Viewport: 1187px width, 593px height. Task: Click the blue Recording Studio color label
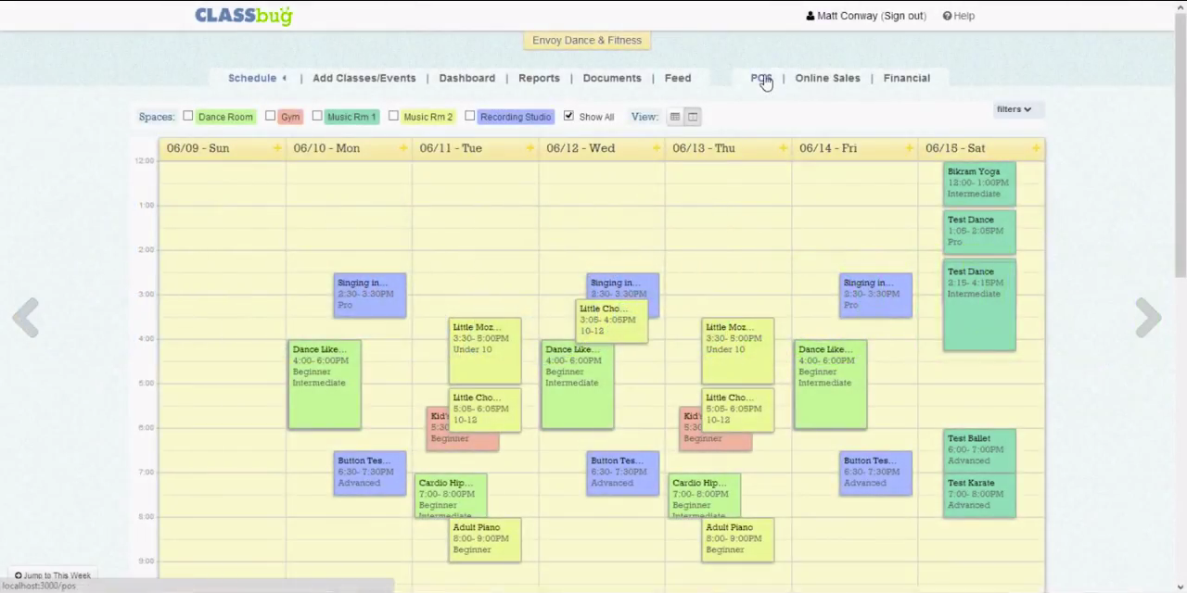[516, 117]
